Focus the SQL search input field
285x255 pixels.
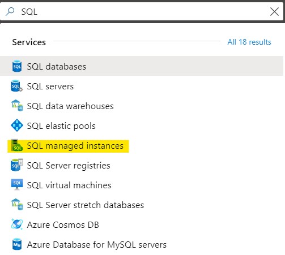(x=142, y=12)
